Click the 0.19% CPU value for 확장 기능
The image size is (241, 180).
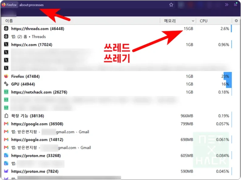click(224, 116)
